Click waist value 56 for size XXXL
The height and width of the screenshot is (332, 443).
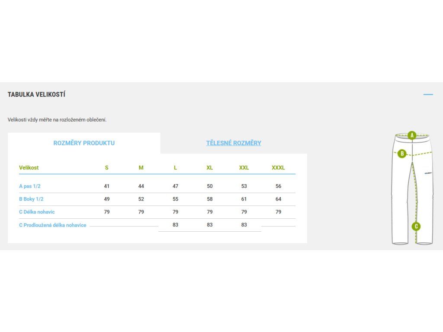pyautogui.click(x=278, y=186)
